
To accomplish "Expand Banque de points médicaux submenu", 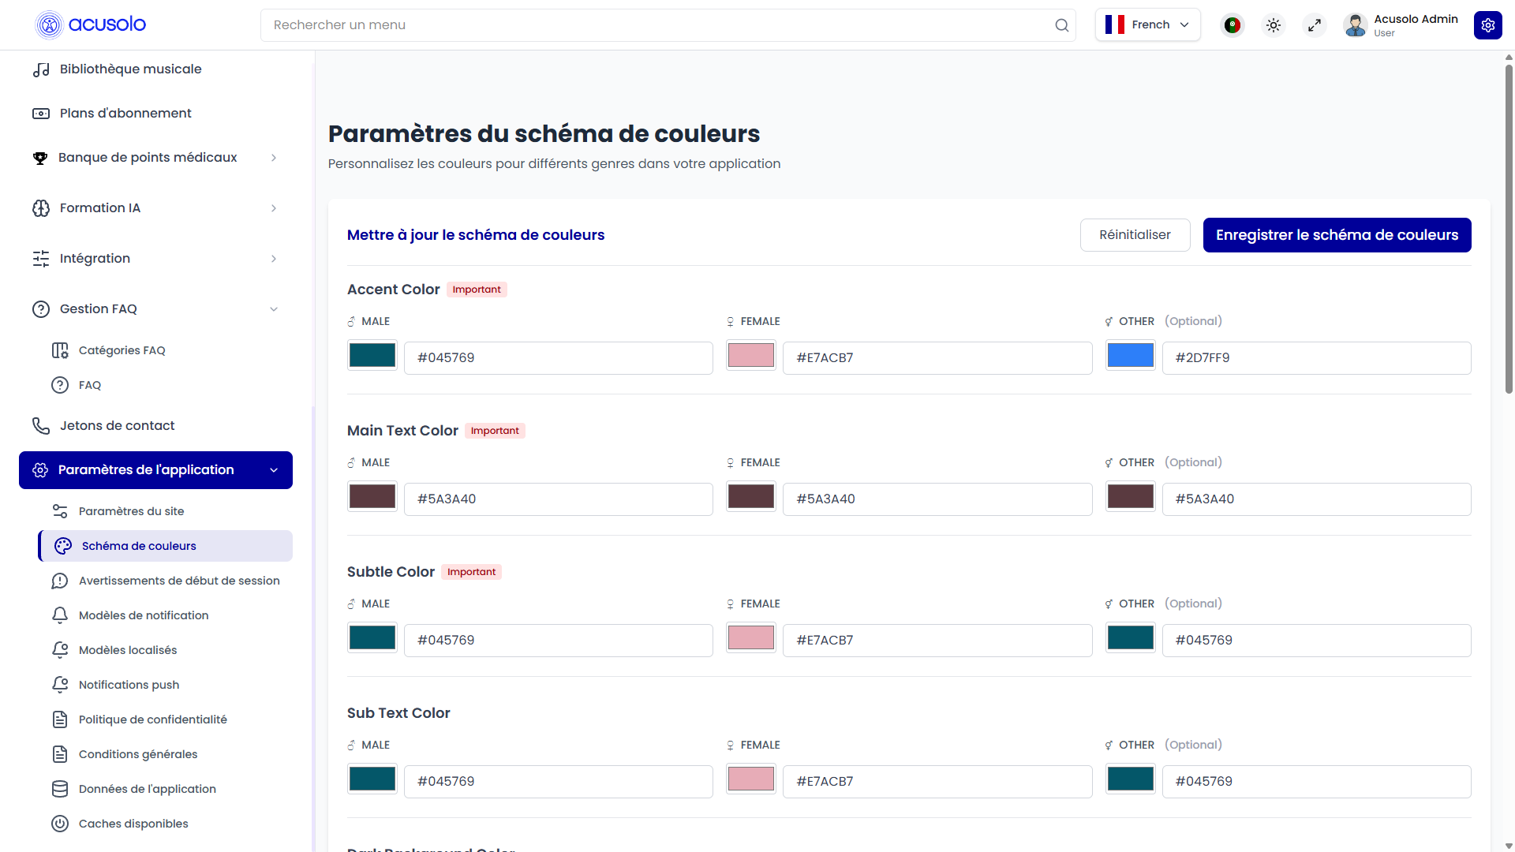I will [x=274, y=158].
